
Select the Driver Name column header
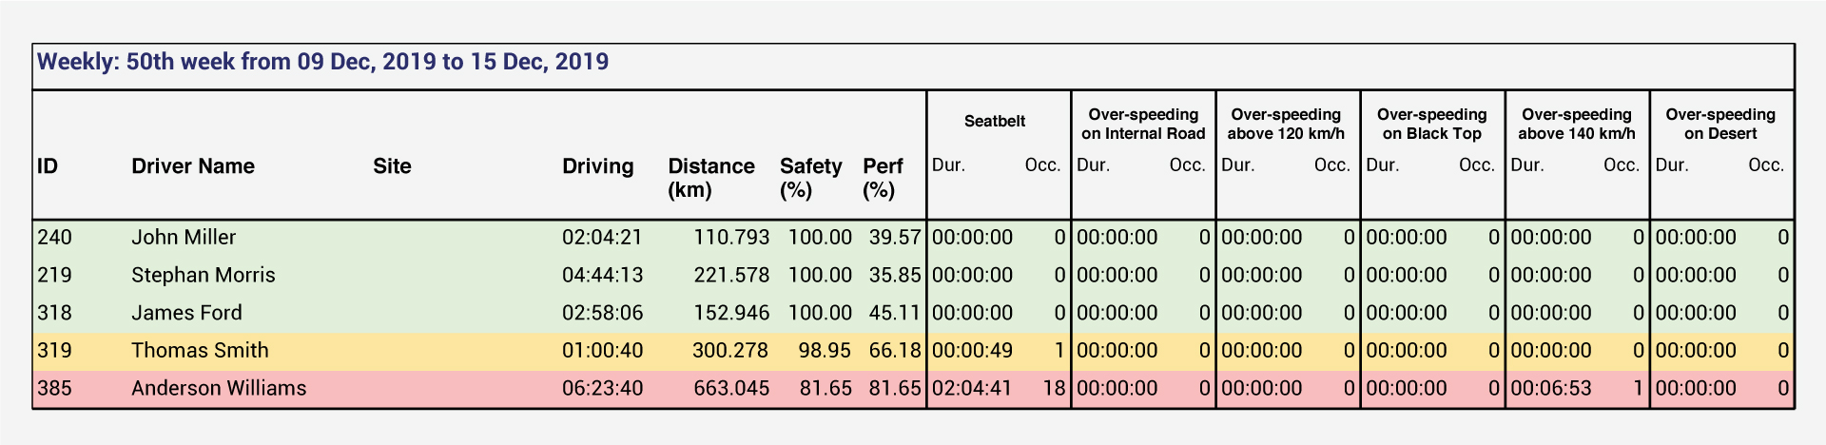coord(193,166)
